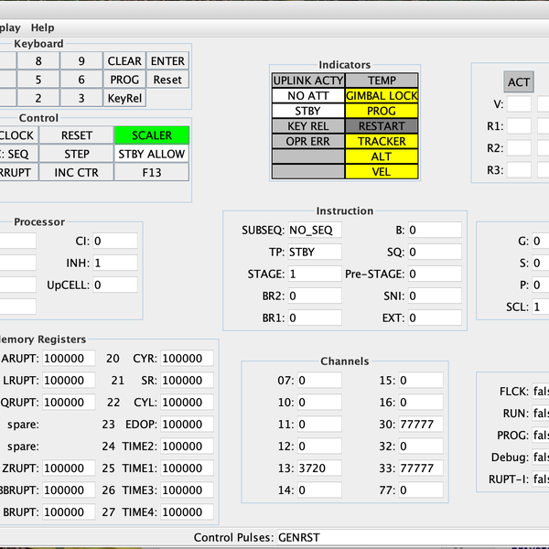The height and width of the screenshot is (549, 549).
Task: Click the SUBSEQ field showing NO_SEQ
Action: tap(314, 229)
